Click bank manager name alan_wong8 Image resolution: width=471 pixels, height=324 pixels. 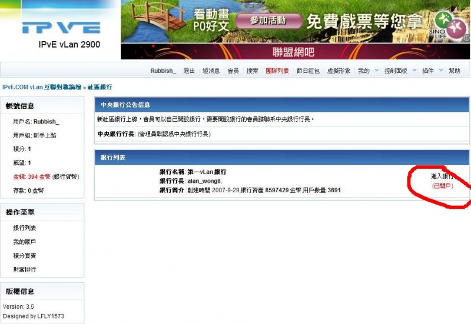(204, 181)
